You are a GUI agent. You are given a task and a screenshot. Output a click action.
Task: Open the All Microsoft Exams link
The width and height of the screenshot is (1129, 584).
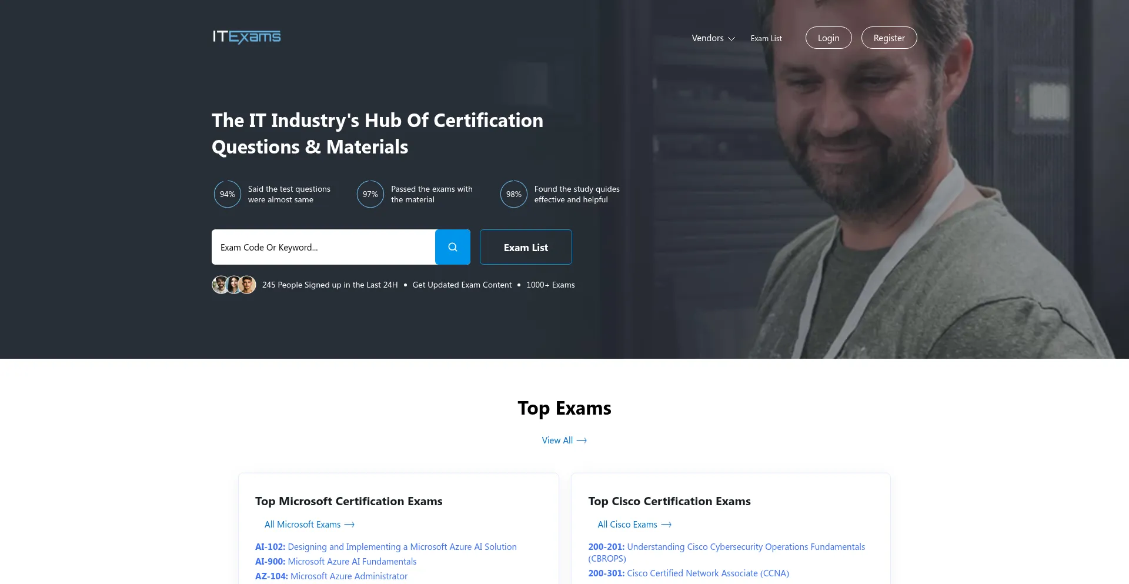pyautogui.click(x=302, y=524)
